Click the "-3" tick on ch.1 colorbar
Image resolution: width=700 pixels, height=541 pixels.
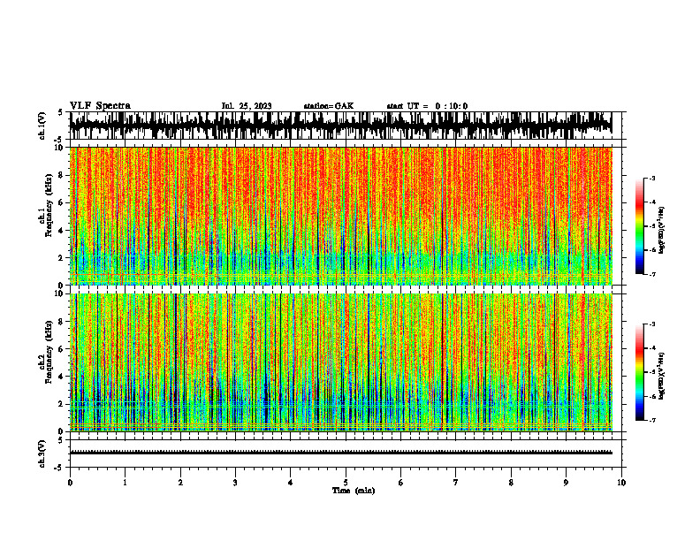coord(652,178)
